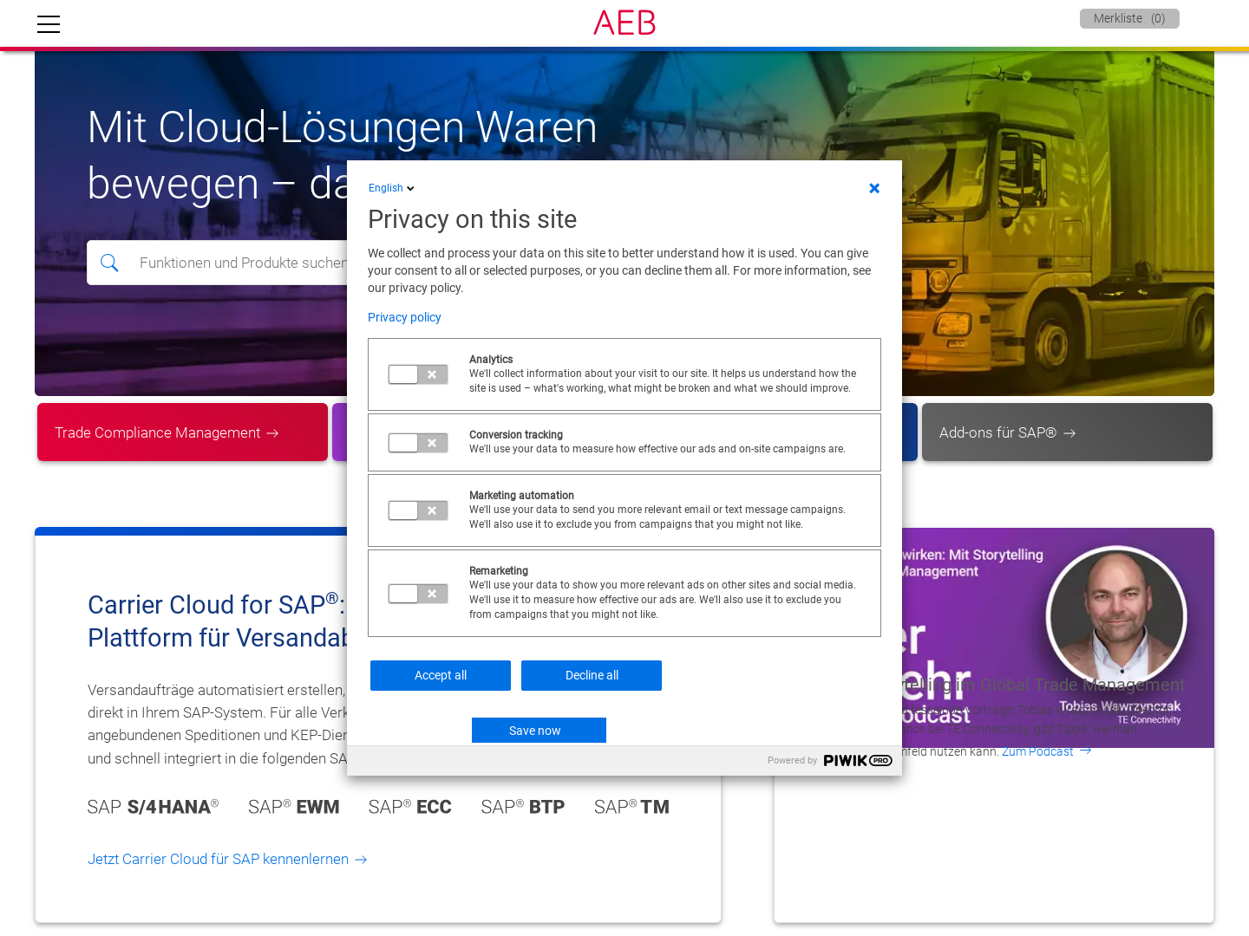Open the Add-ons für SAP® tile

1067,432
